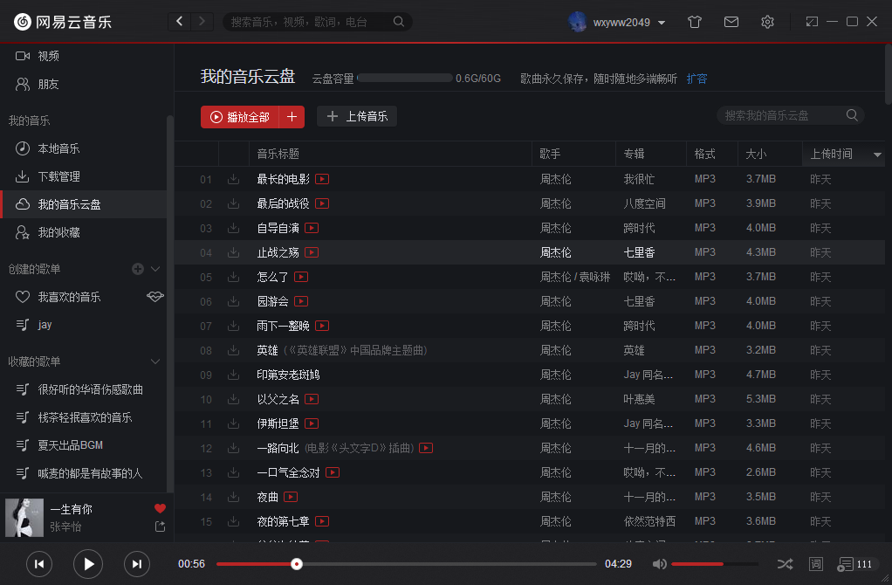Toggle 上传时间 sort arrow
The image size is (892, 585).
877,155
